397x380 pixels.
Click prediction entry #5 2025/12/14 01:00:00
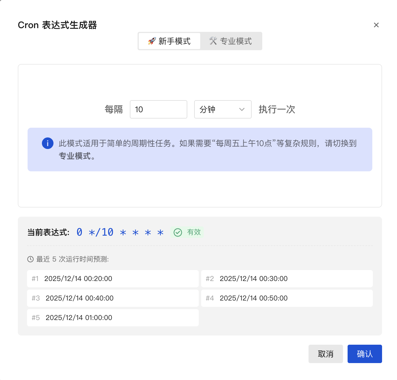(x=113, y=318)
